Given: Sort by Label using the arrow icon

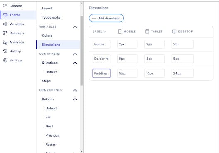Looking at the screenshot, I should [105, 31].
